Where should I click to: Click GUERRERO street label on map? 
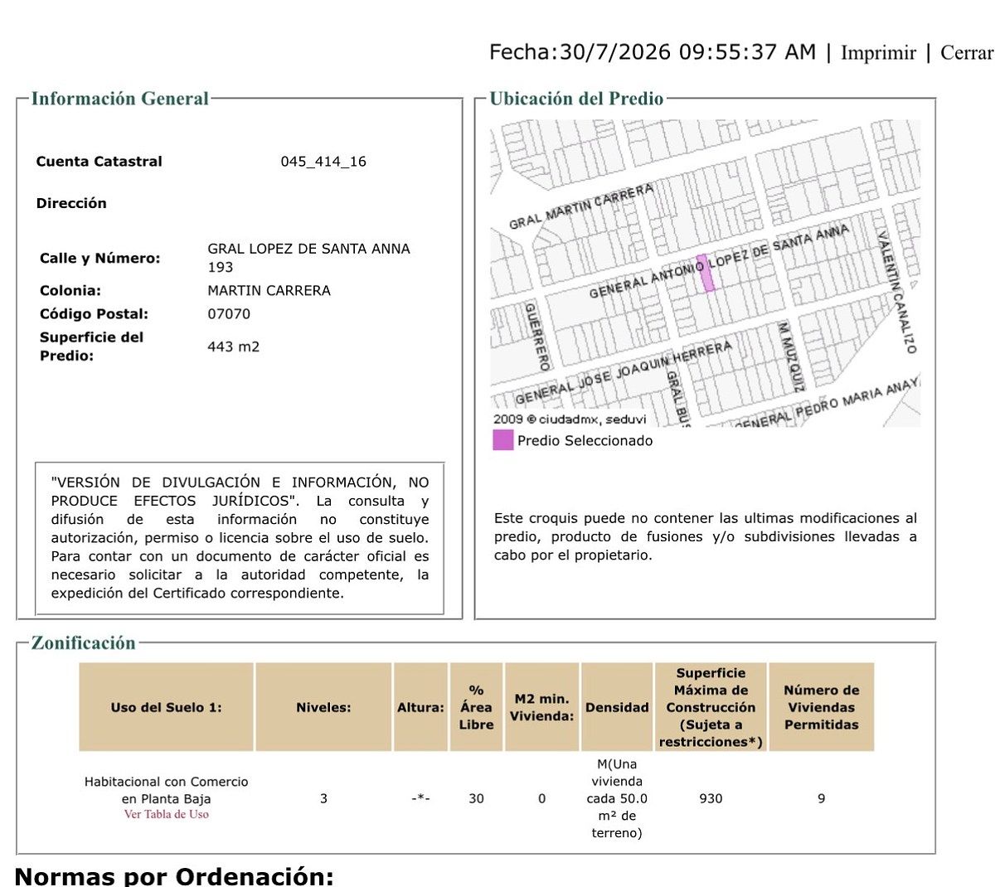click(536, 337)
